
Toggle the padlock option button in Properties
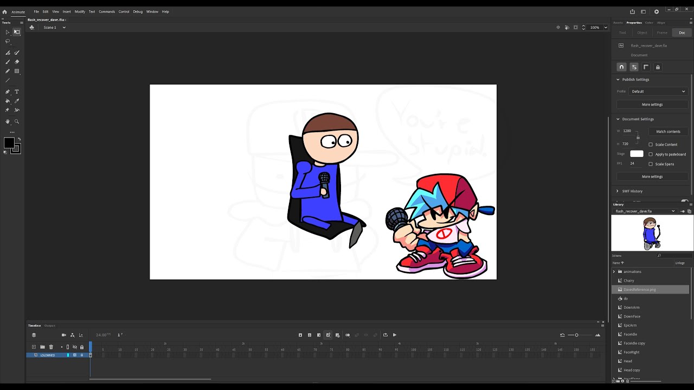pos(658,67)
